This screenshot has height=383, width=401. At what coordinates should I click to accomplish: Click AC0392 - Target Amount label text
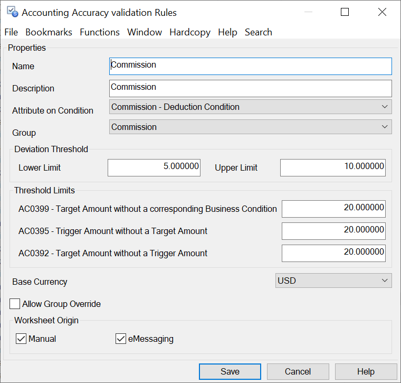pyautogui.click(x=113, y=253)
